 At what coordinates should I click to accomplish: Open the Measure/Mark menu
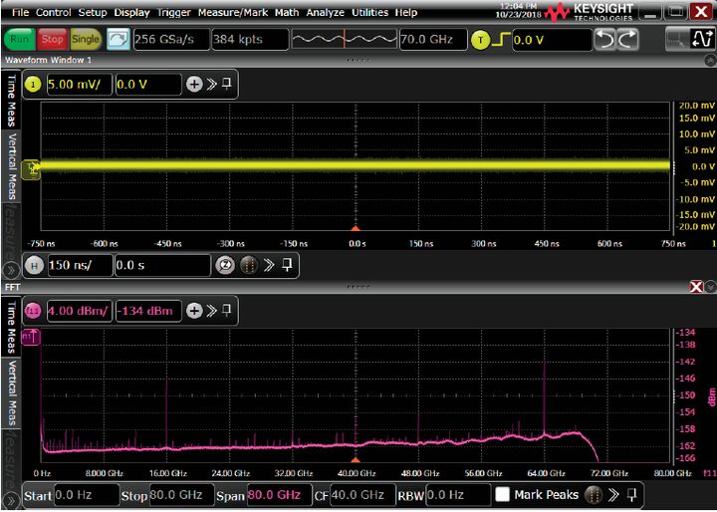[233, 12]
